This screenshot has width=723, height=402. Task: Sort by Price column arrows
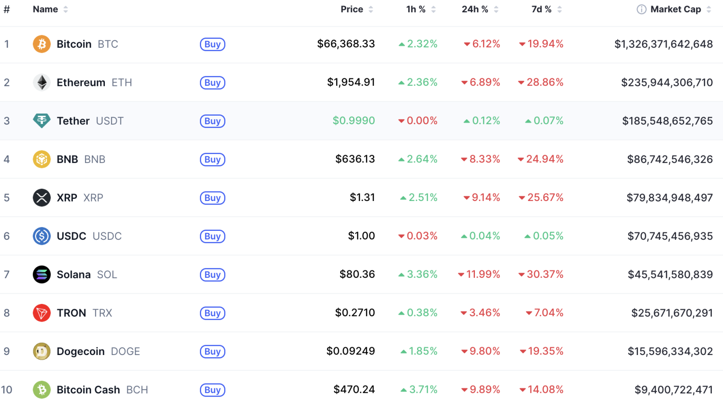(x=371, y=9)
